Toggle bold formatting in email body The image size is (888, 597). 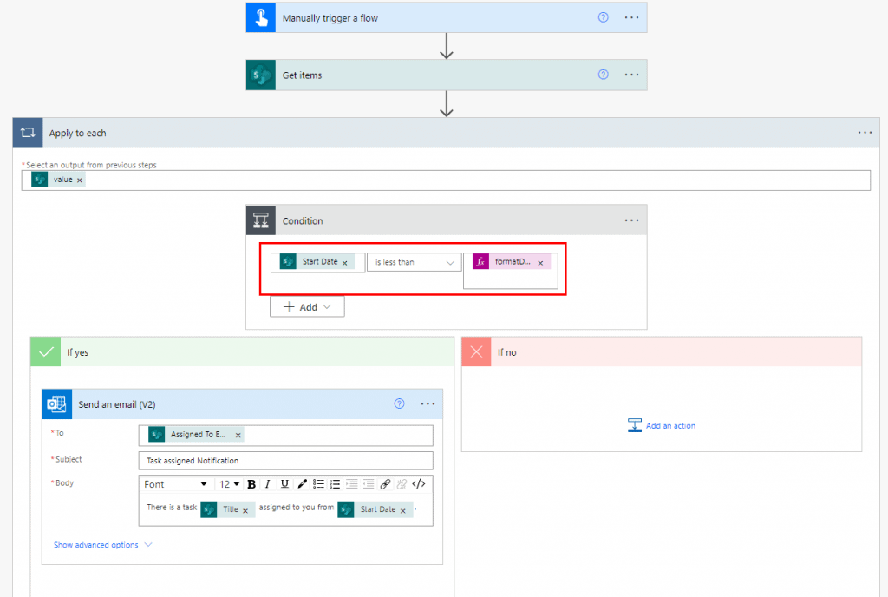coord(251,484)
